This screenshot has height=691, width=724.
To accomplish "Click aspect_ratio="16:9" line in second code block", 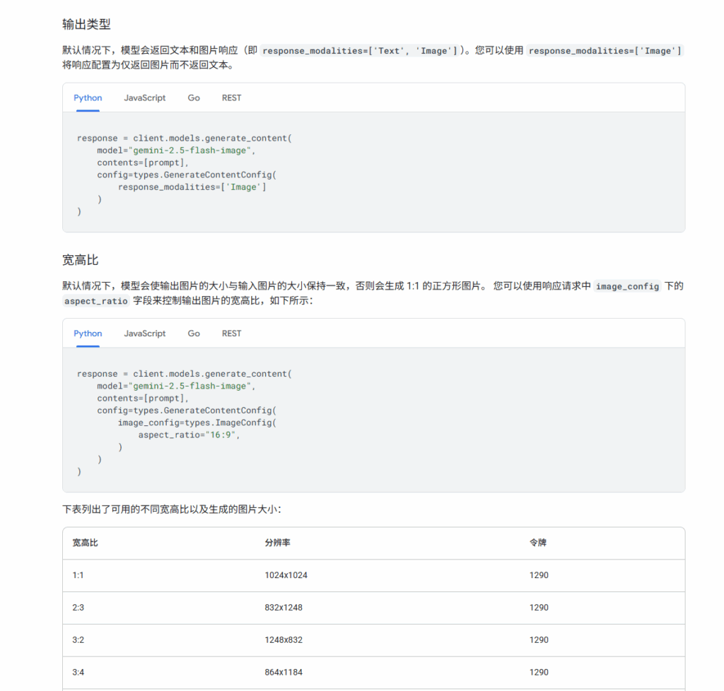I will (189, 435).
